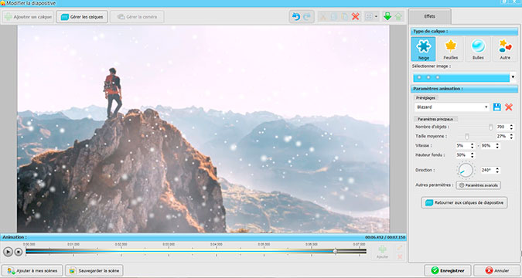
Task: Click the Direction 240° field
Action: point(488,170)
